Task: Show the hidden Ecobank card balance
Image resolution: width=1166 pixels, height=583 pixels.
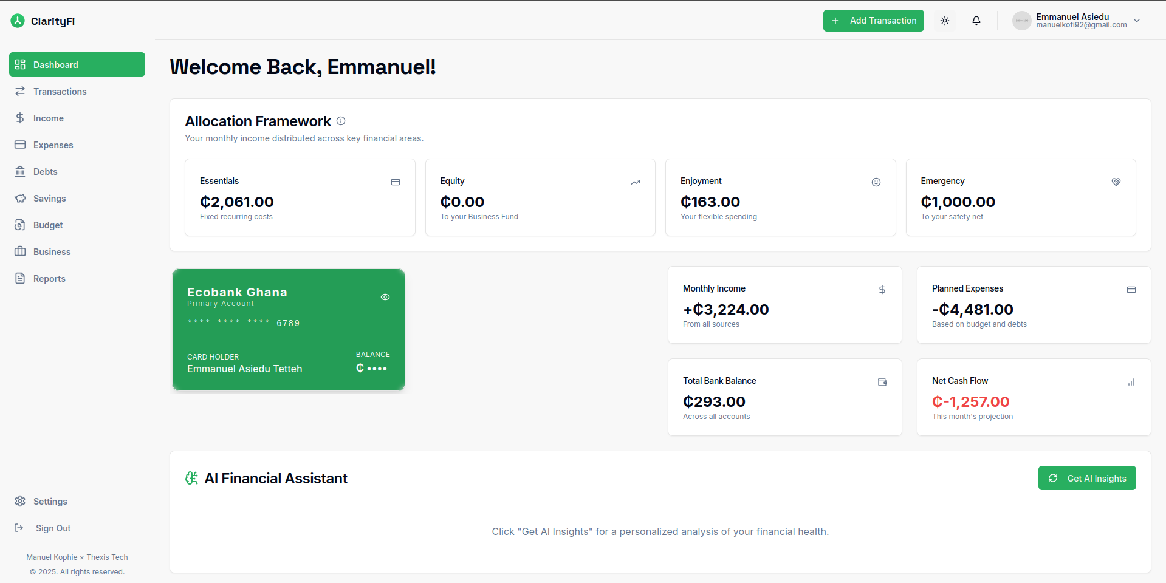Action: pos(385,297)
